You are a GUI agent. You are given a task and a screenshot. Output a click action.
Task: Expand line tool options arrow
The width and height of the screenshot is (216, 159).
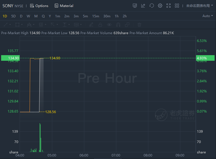pos(10,25)
